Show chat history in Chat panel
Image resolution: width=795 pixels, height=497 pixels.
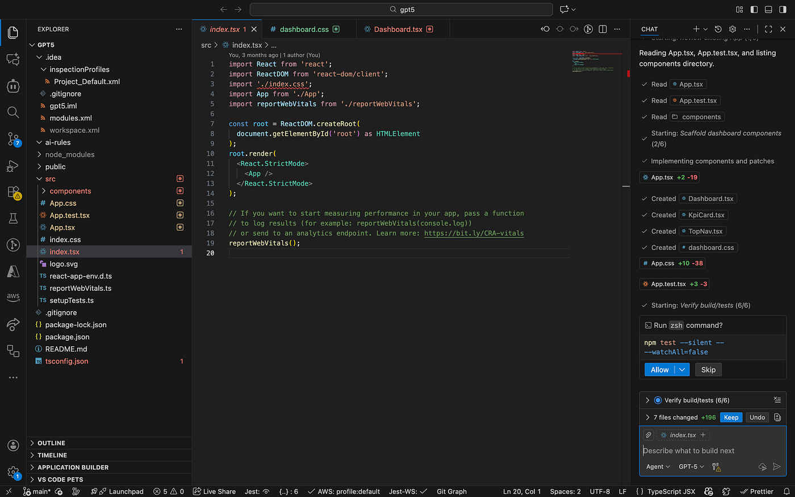tap(718, 29)
